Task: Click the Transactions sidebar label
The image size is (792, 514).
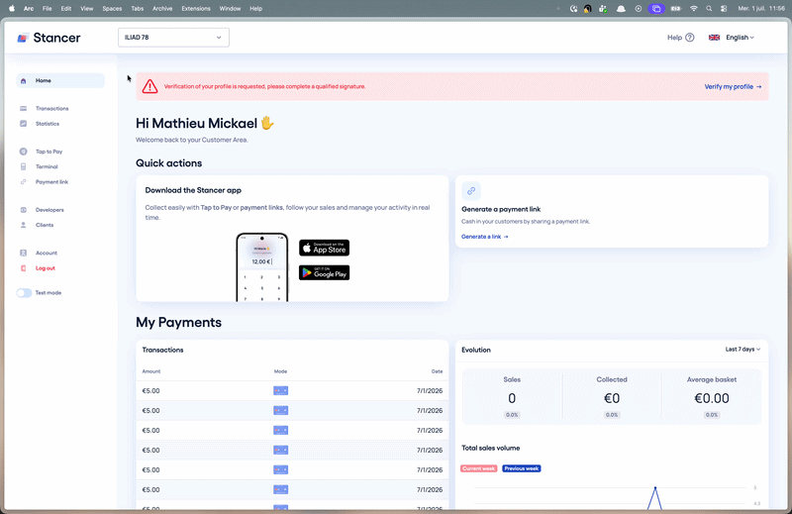Action: point(52,109)
